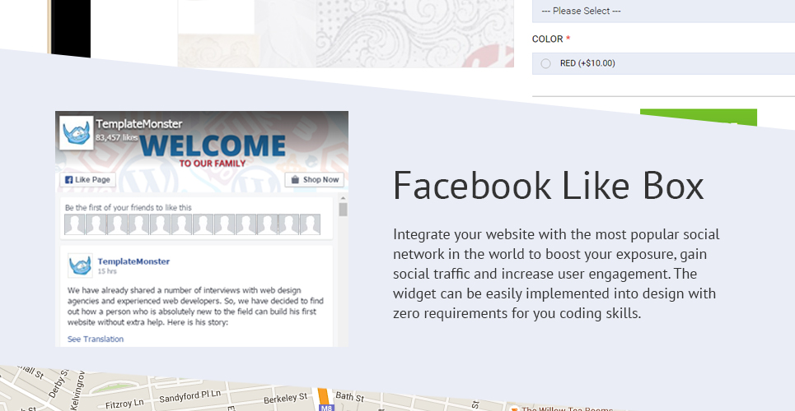Click the Berkeley St label on map
The height and width of the screenshot is (411, 795).
click(285, 399)
